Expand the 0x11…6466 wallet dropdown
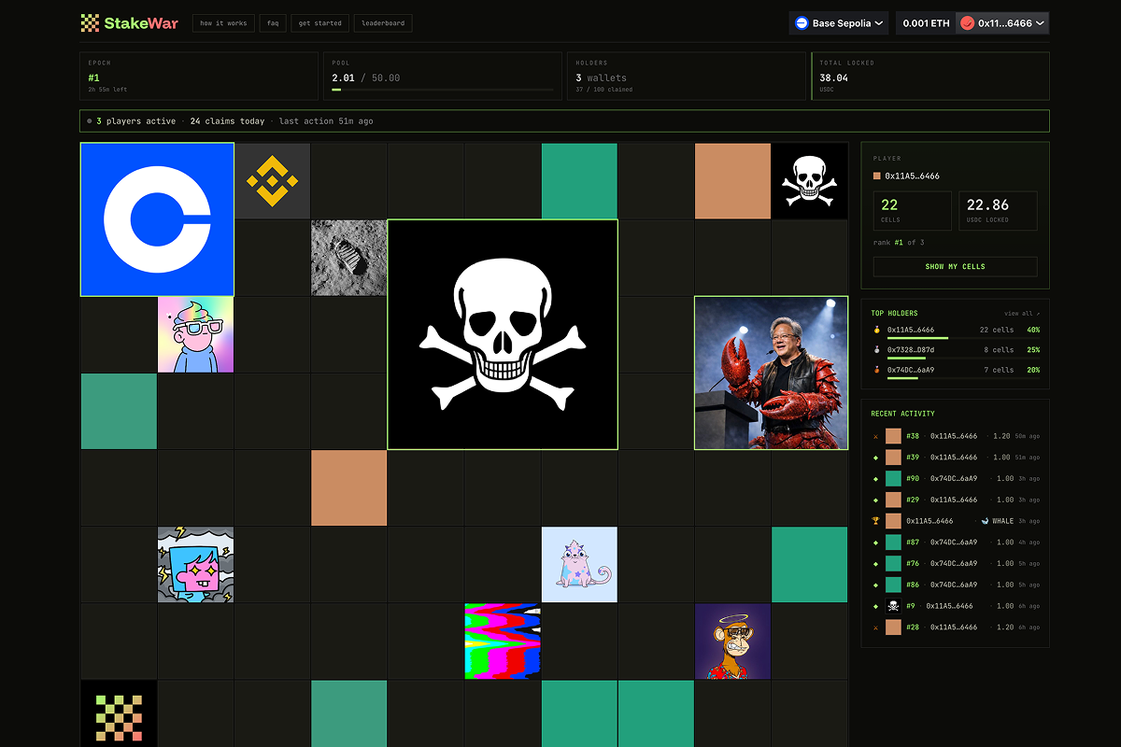The width and height of the screenshot is (1121, 747). [x=1003, y=23]
